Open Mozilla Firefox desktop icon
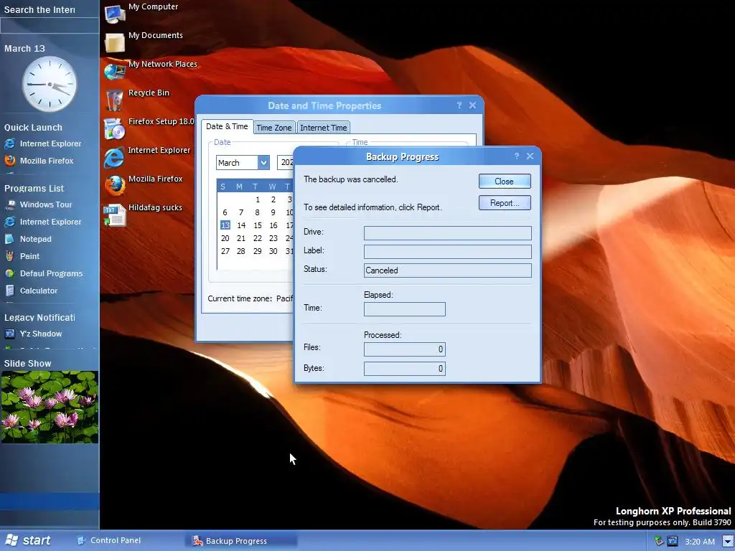This screenshot has width=735, height=551. coord(116,186)
